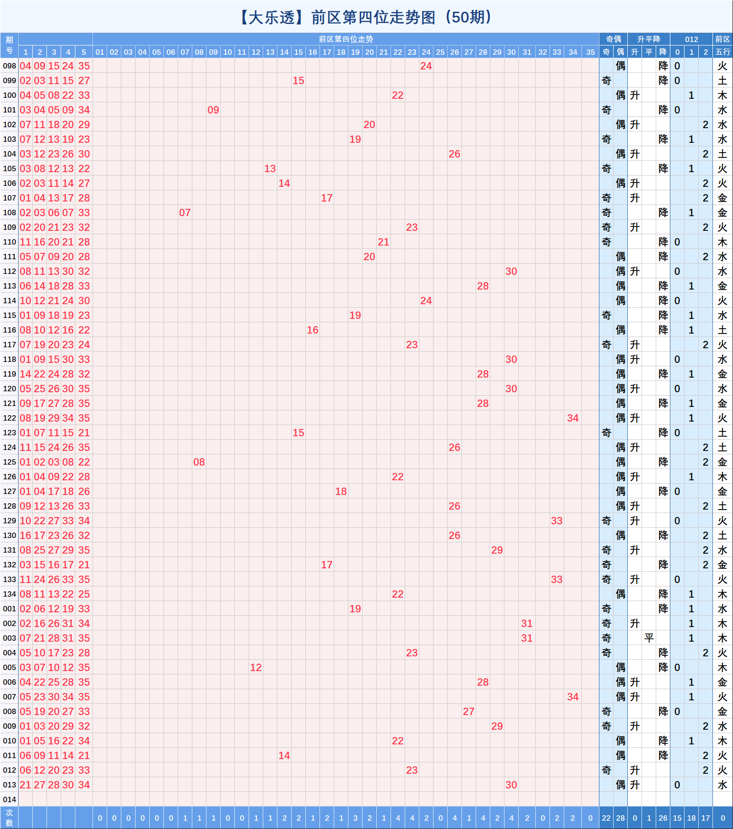Select the 升平降 group header

649,39
